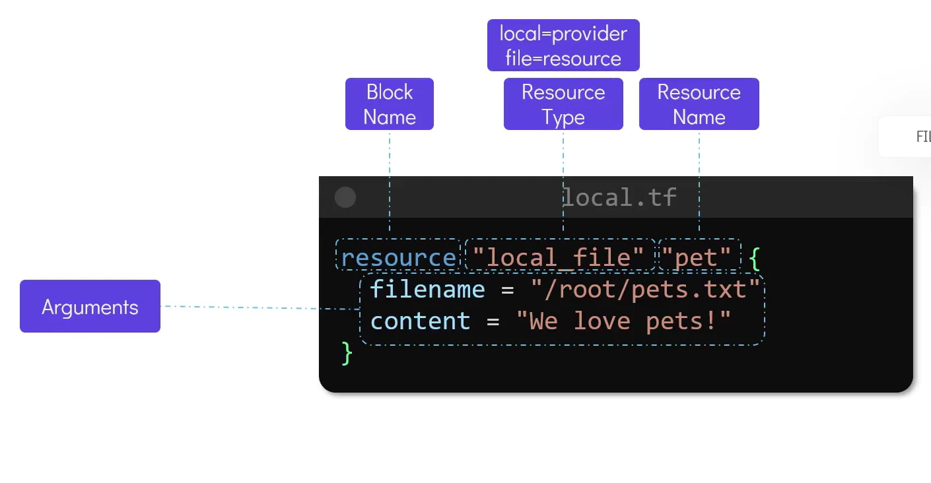
Task: Select the Block Name label
Action: (x=390, y=104)
